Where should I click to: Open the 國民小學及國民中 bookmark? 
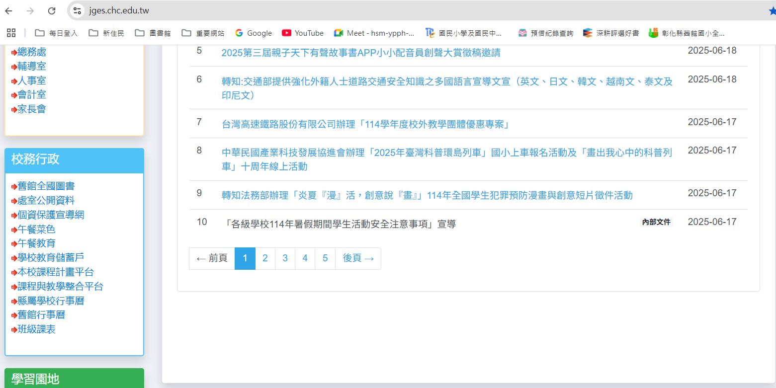[464, 33]
